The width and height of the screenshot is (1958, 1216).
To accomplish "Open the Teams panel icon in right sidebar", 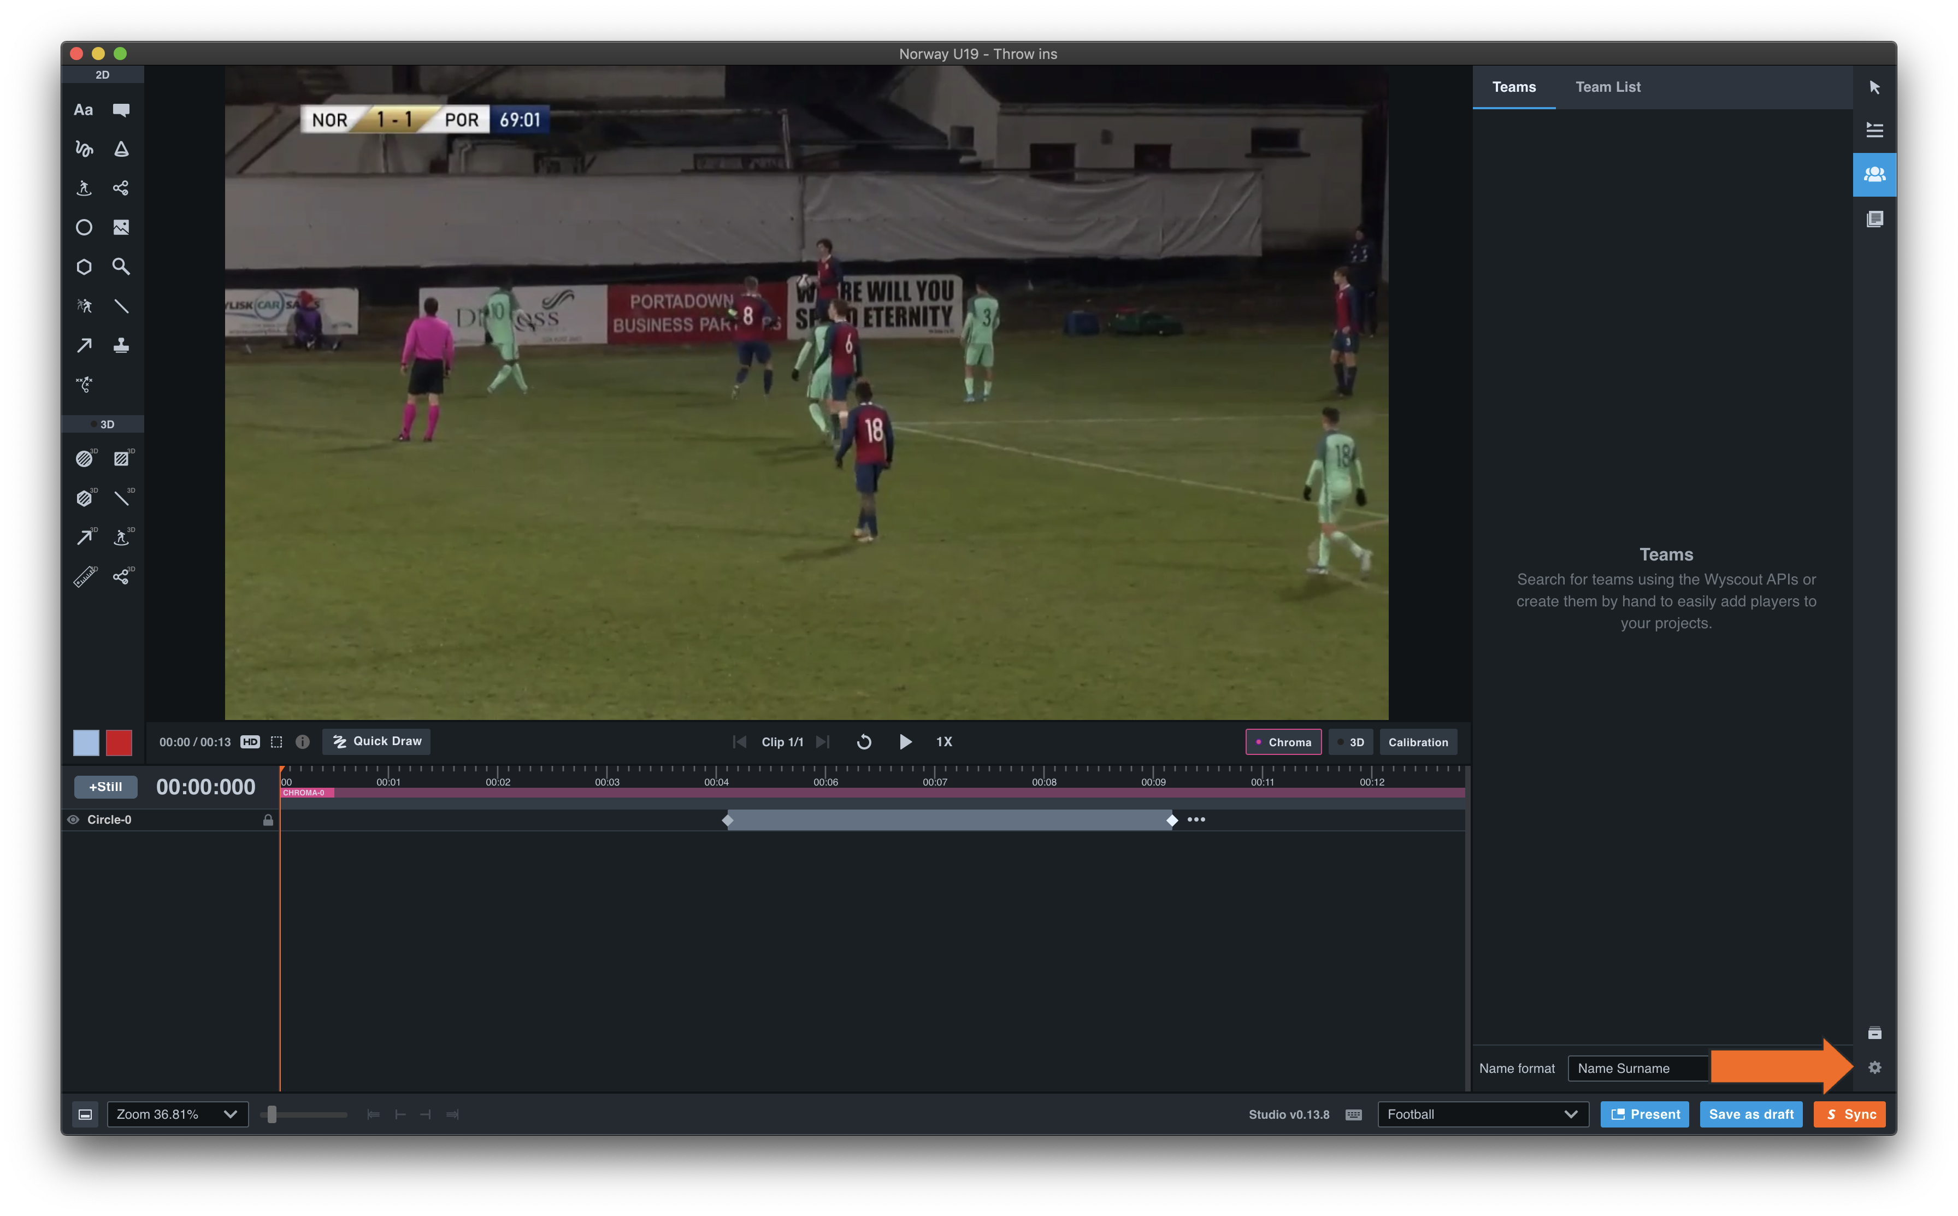I will click(1874, 174).
